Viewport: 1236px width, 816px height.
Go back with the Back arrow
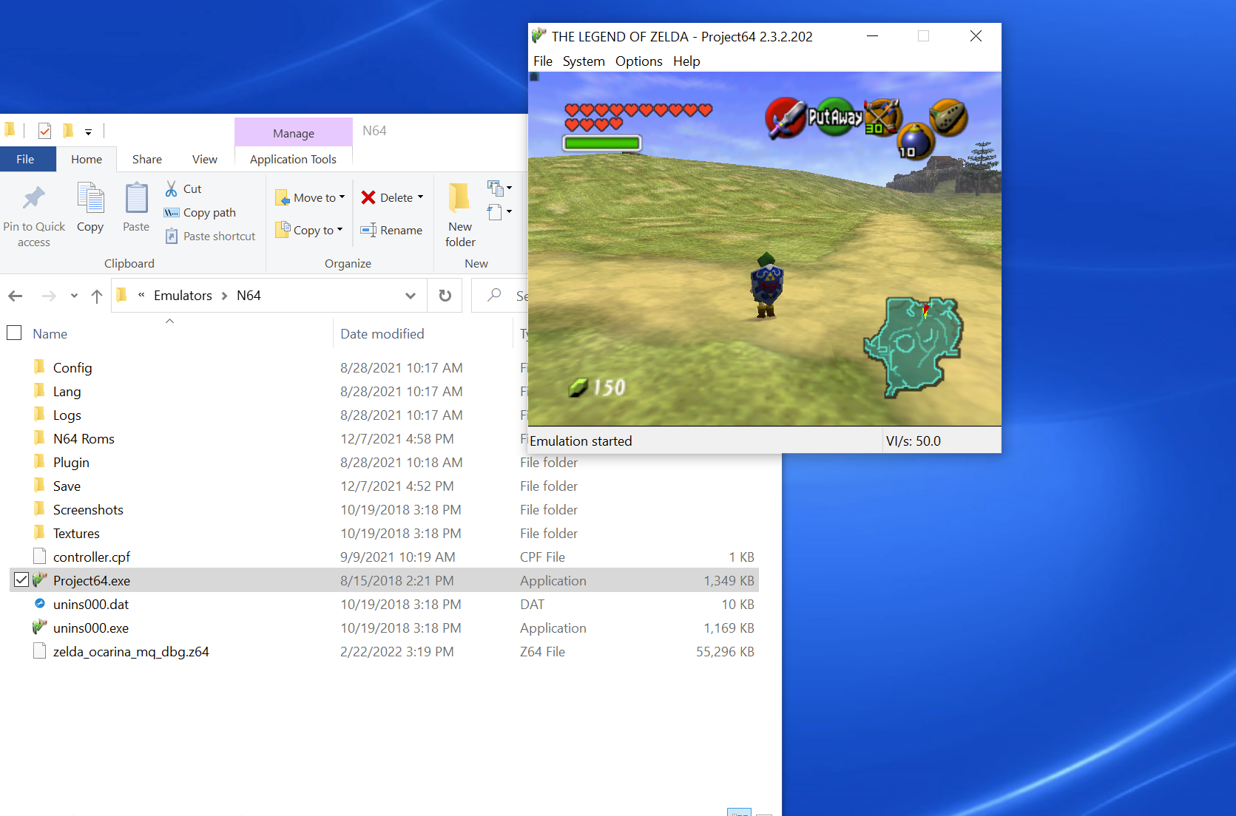tap(16, 296)
